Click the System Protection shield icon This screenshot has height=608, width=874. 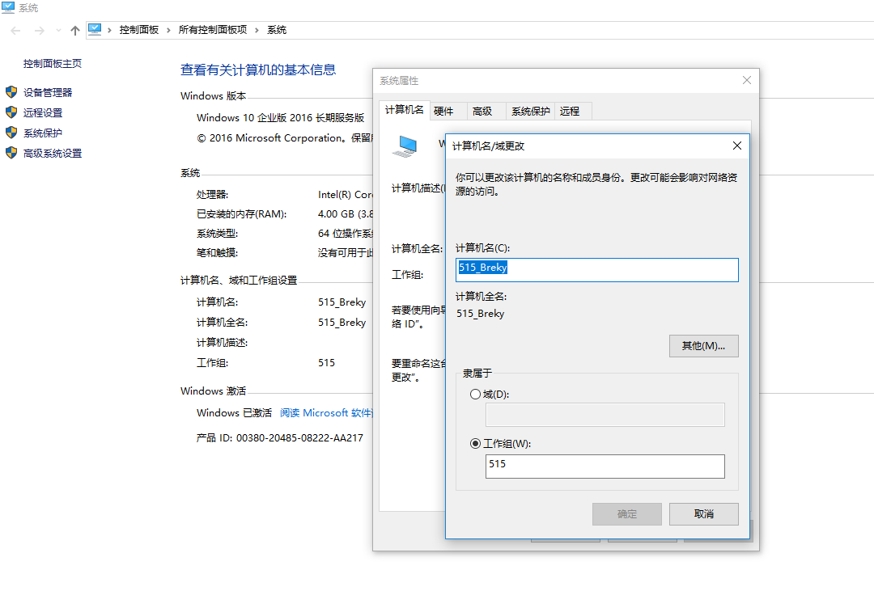[11, 133]
